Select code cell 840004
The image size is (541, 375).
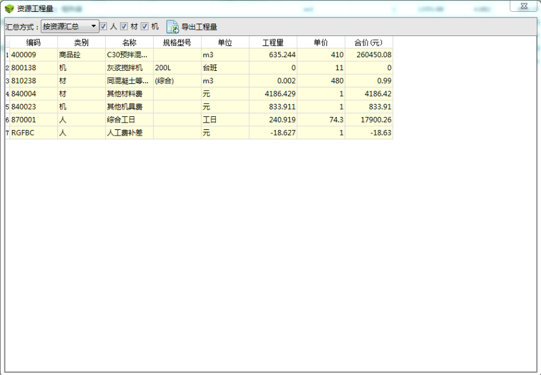pos(34,94)
